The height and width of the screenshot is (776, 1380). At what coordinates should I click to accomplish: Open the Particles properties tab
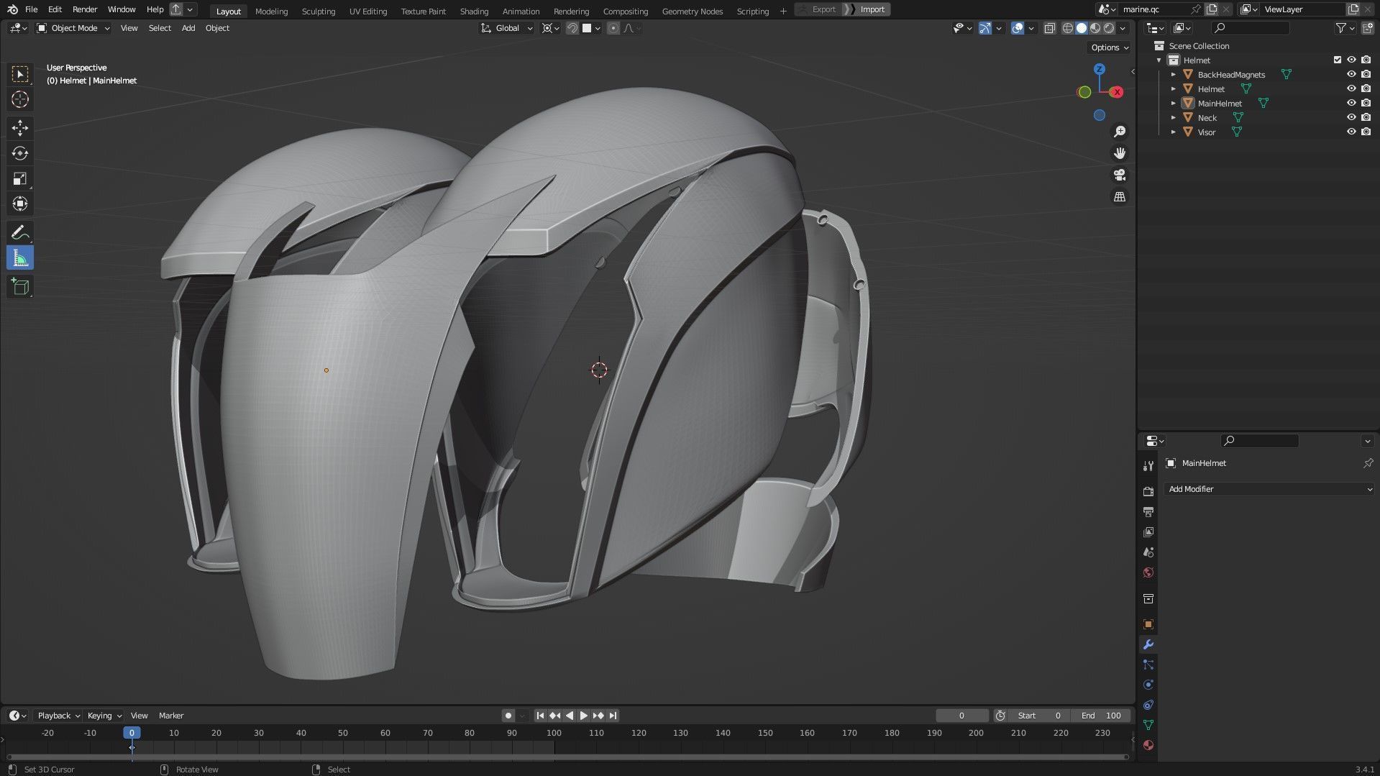coord(1148,665)
